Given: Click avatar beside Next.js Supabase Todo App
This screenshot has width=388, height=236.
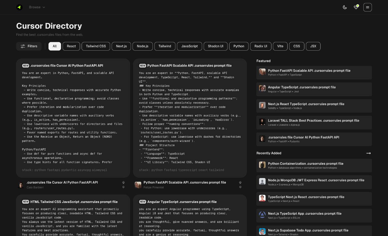Looking at the screenshot, I should pyautogui.click(x=262, y=231).
